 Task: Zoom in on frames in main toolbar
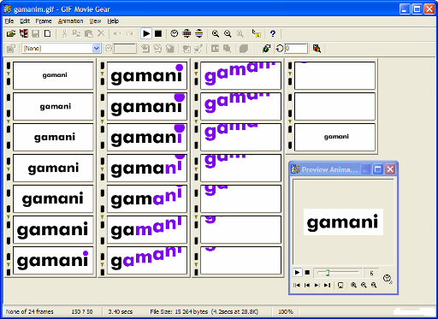(216, 33)
